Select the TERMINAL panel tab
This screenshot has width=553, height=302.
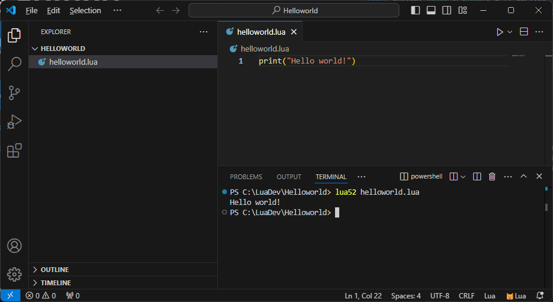(331, 177)
